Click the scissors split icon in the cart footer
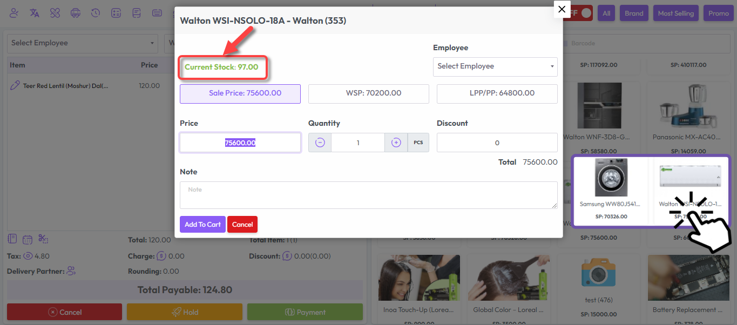 tap(43, 239)
